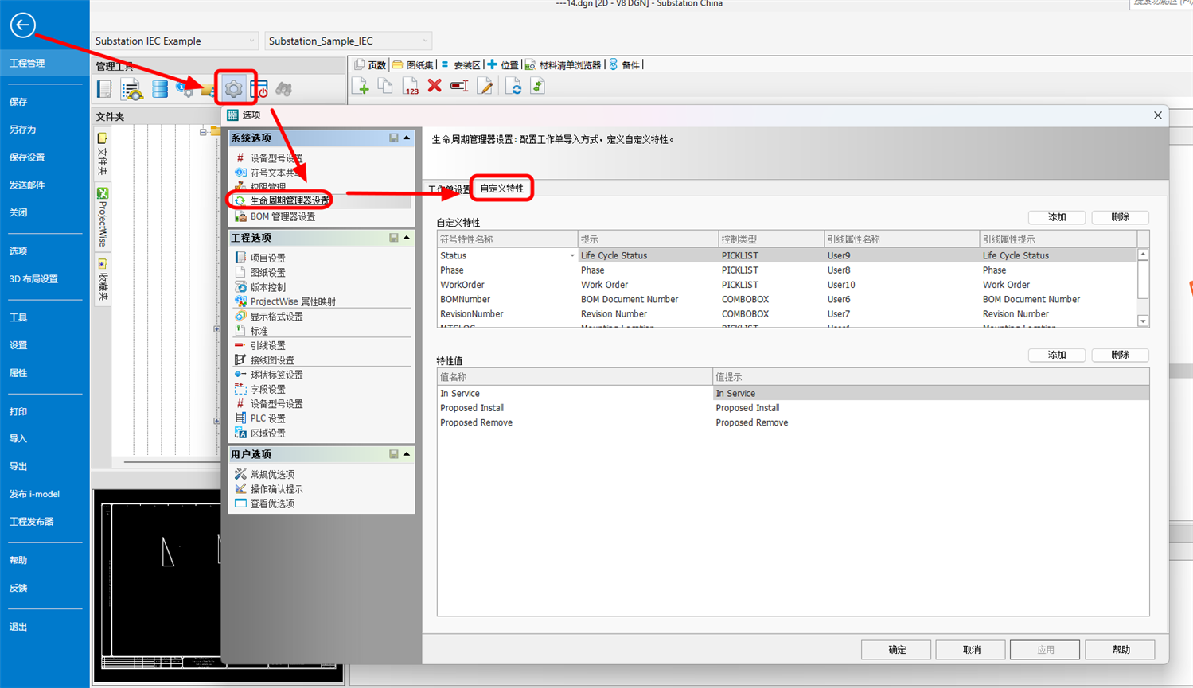The image size is (1193, 688).
Task: Click the pencil edit page icon
Action: 485,86
